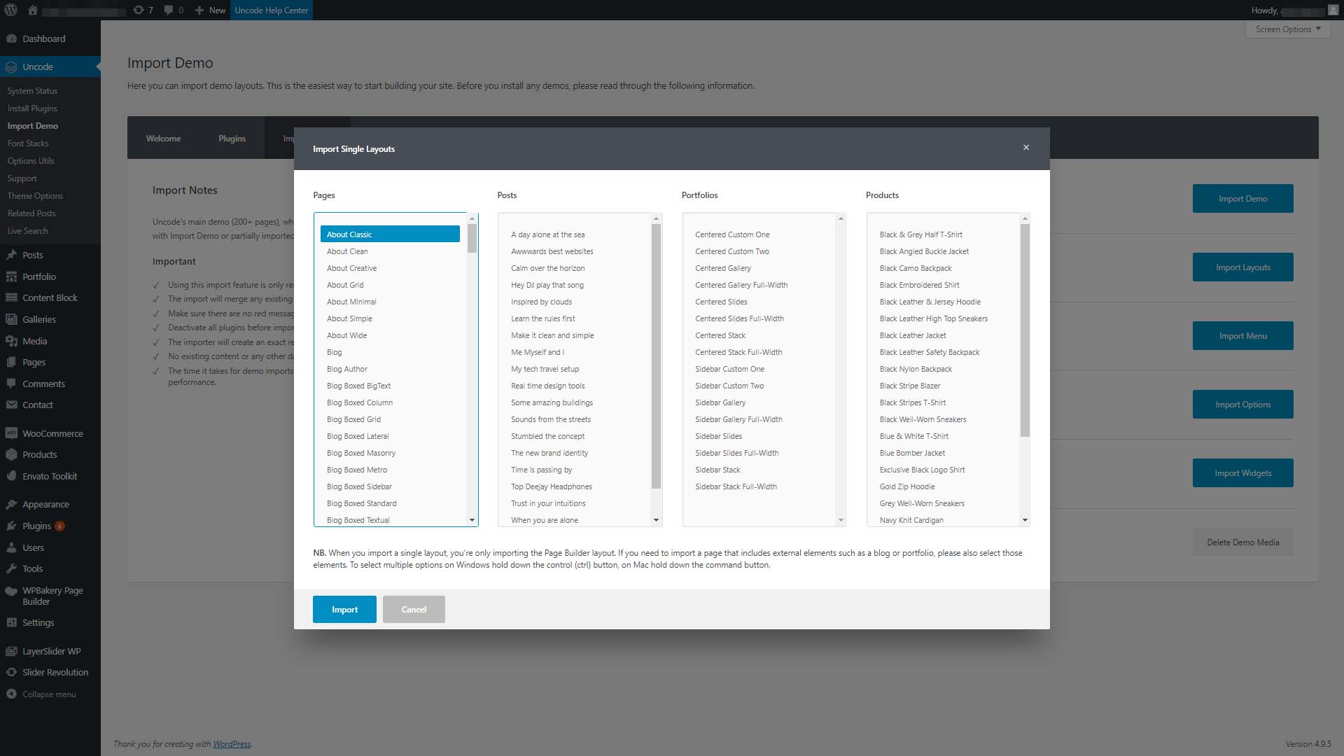The width and height of the screenshot is (1344, 756).
Task: Click the Uncode theme icon in sidebar
Action: (12, 66)
